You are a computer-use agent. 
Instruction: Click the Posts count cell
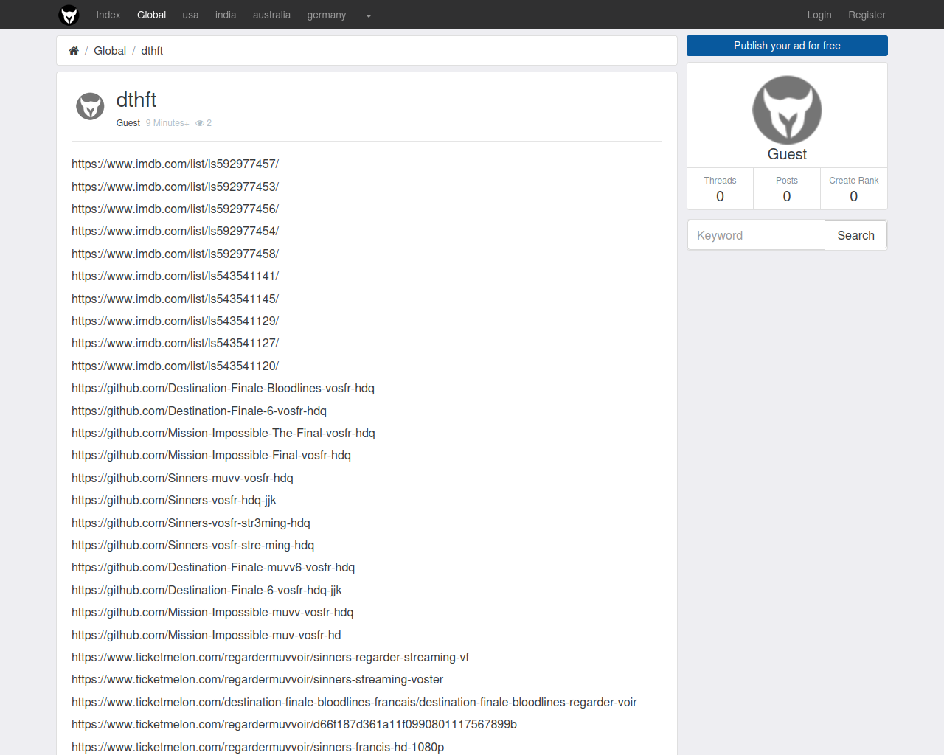787,189
